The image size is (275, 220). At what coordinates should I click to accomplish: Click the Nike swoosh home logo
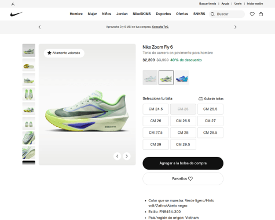(x=16, y=14)
